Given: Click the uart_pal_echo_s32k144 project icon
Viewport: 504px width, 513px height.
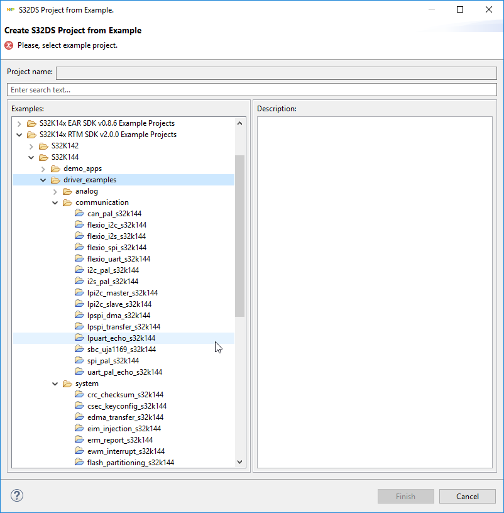Looking at the screenshot, I should pyautogui.click(x=79, y=372).
